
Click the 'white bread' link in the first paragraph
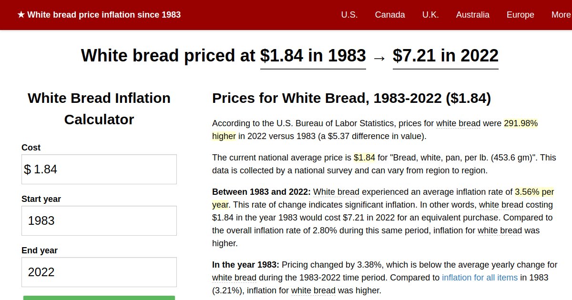point(458,123)
